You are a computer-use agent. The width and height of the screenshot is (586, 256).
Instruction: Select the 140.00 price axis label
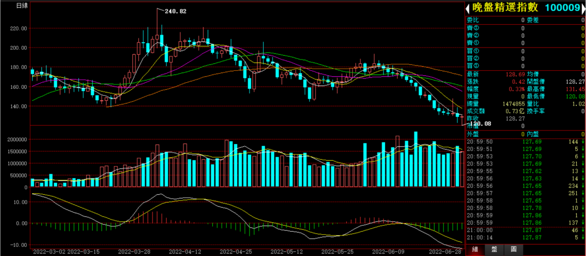click(18, 106)
